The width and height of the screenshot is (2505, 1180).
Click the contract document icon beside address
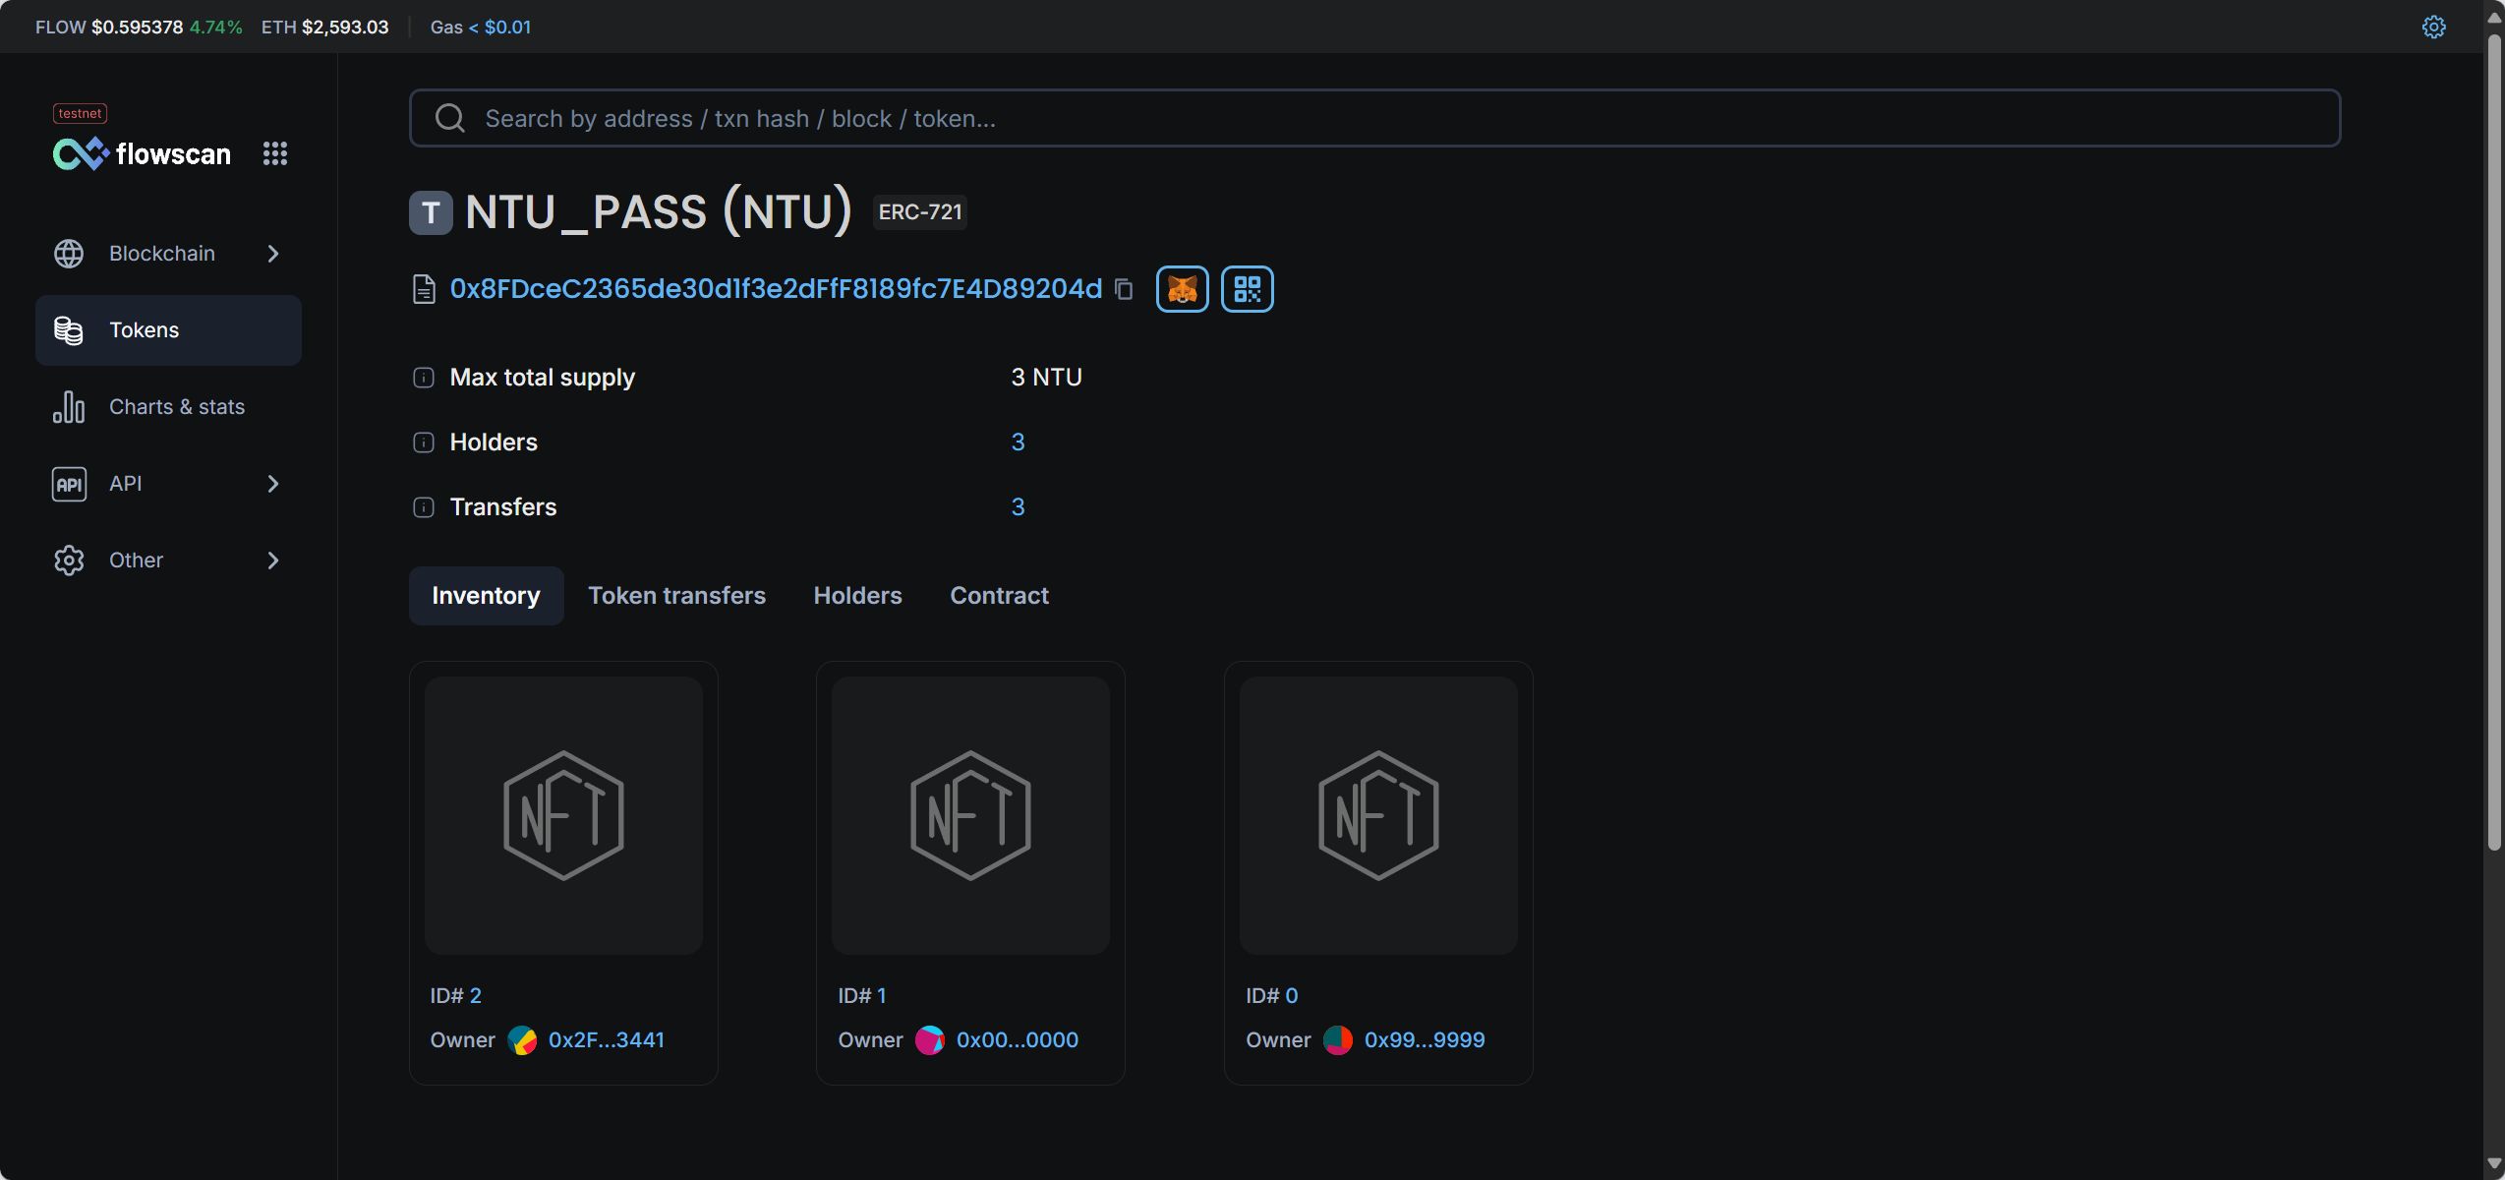coord(424,289)
